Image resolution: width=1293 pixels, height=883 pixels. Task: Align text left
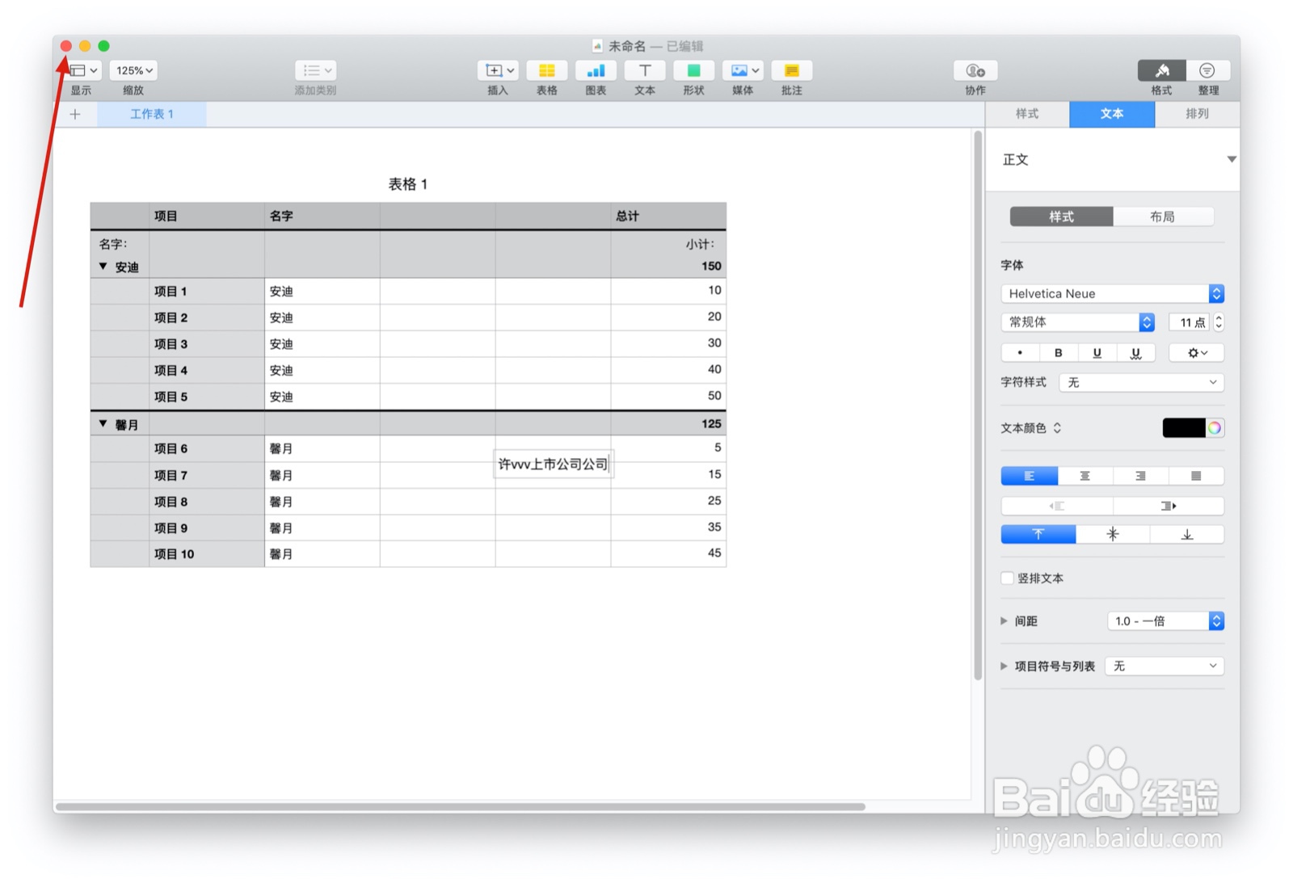pyautogui.click(x=1030, y=476)
